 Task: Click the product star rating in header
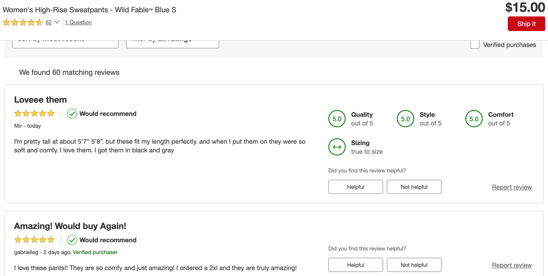23,22
